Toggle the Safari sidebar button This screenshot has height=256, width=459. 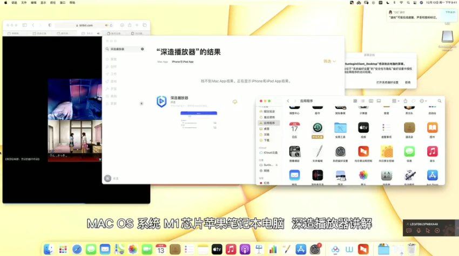25,25
